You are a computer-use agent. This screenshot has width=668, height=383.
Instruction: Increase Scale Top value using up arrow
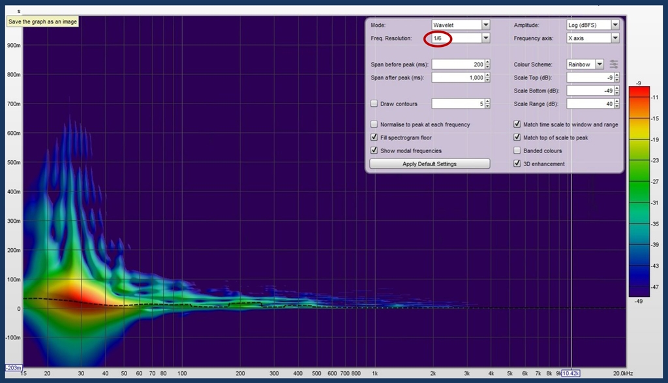point(616,75)
